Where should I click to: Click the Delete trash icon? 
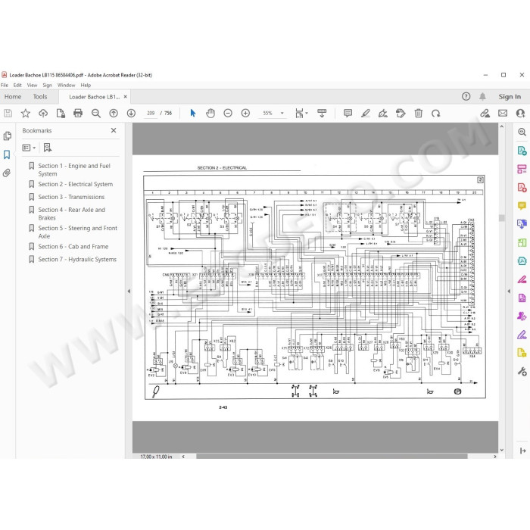pyautogui.click(x=419, y=114)
